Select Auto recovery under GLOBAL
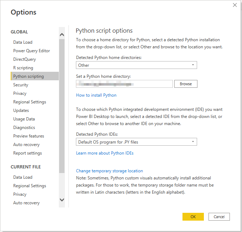This screenshot has height=232, width=242. [26, 145]
